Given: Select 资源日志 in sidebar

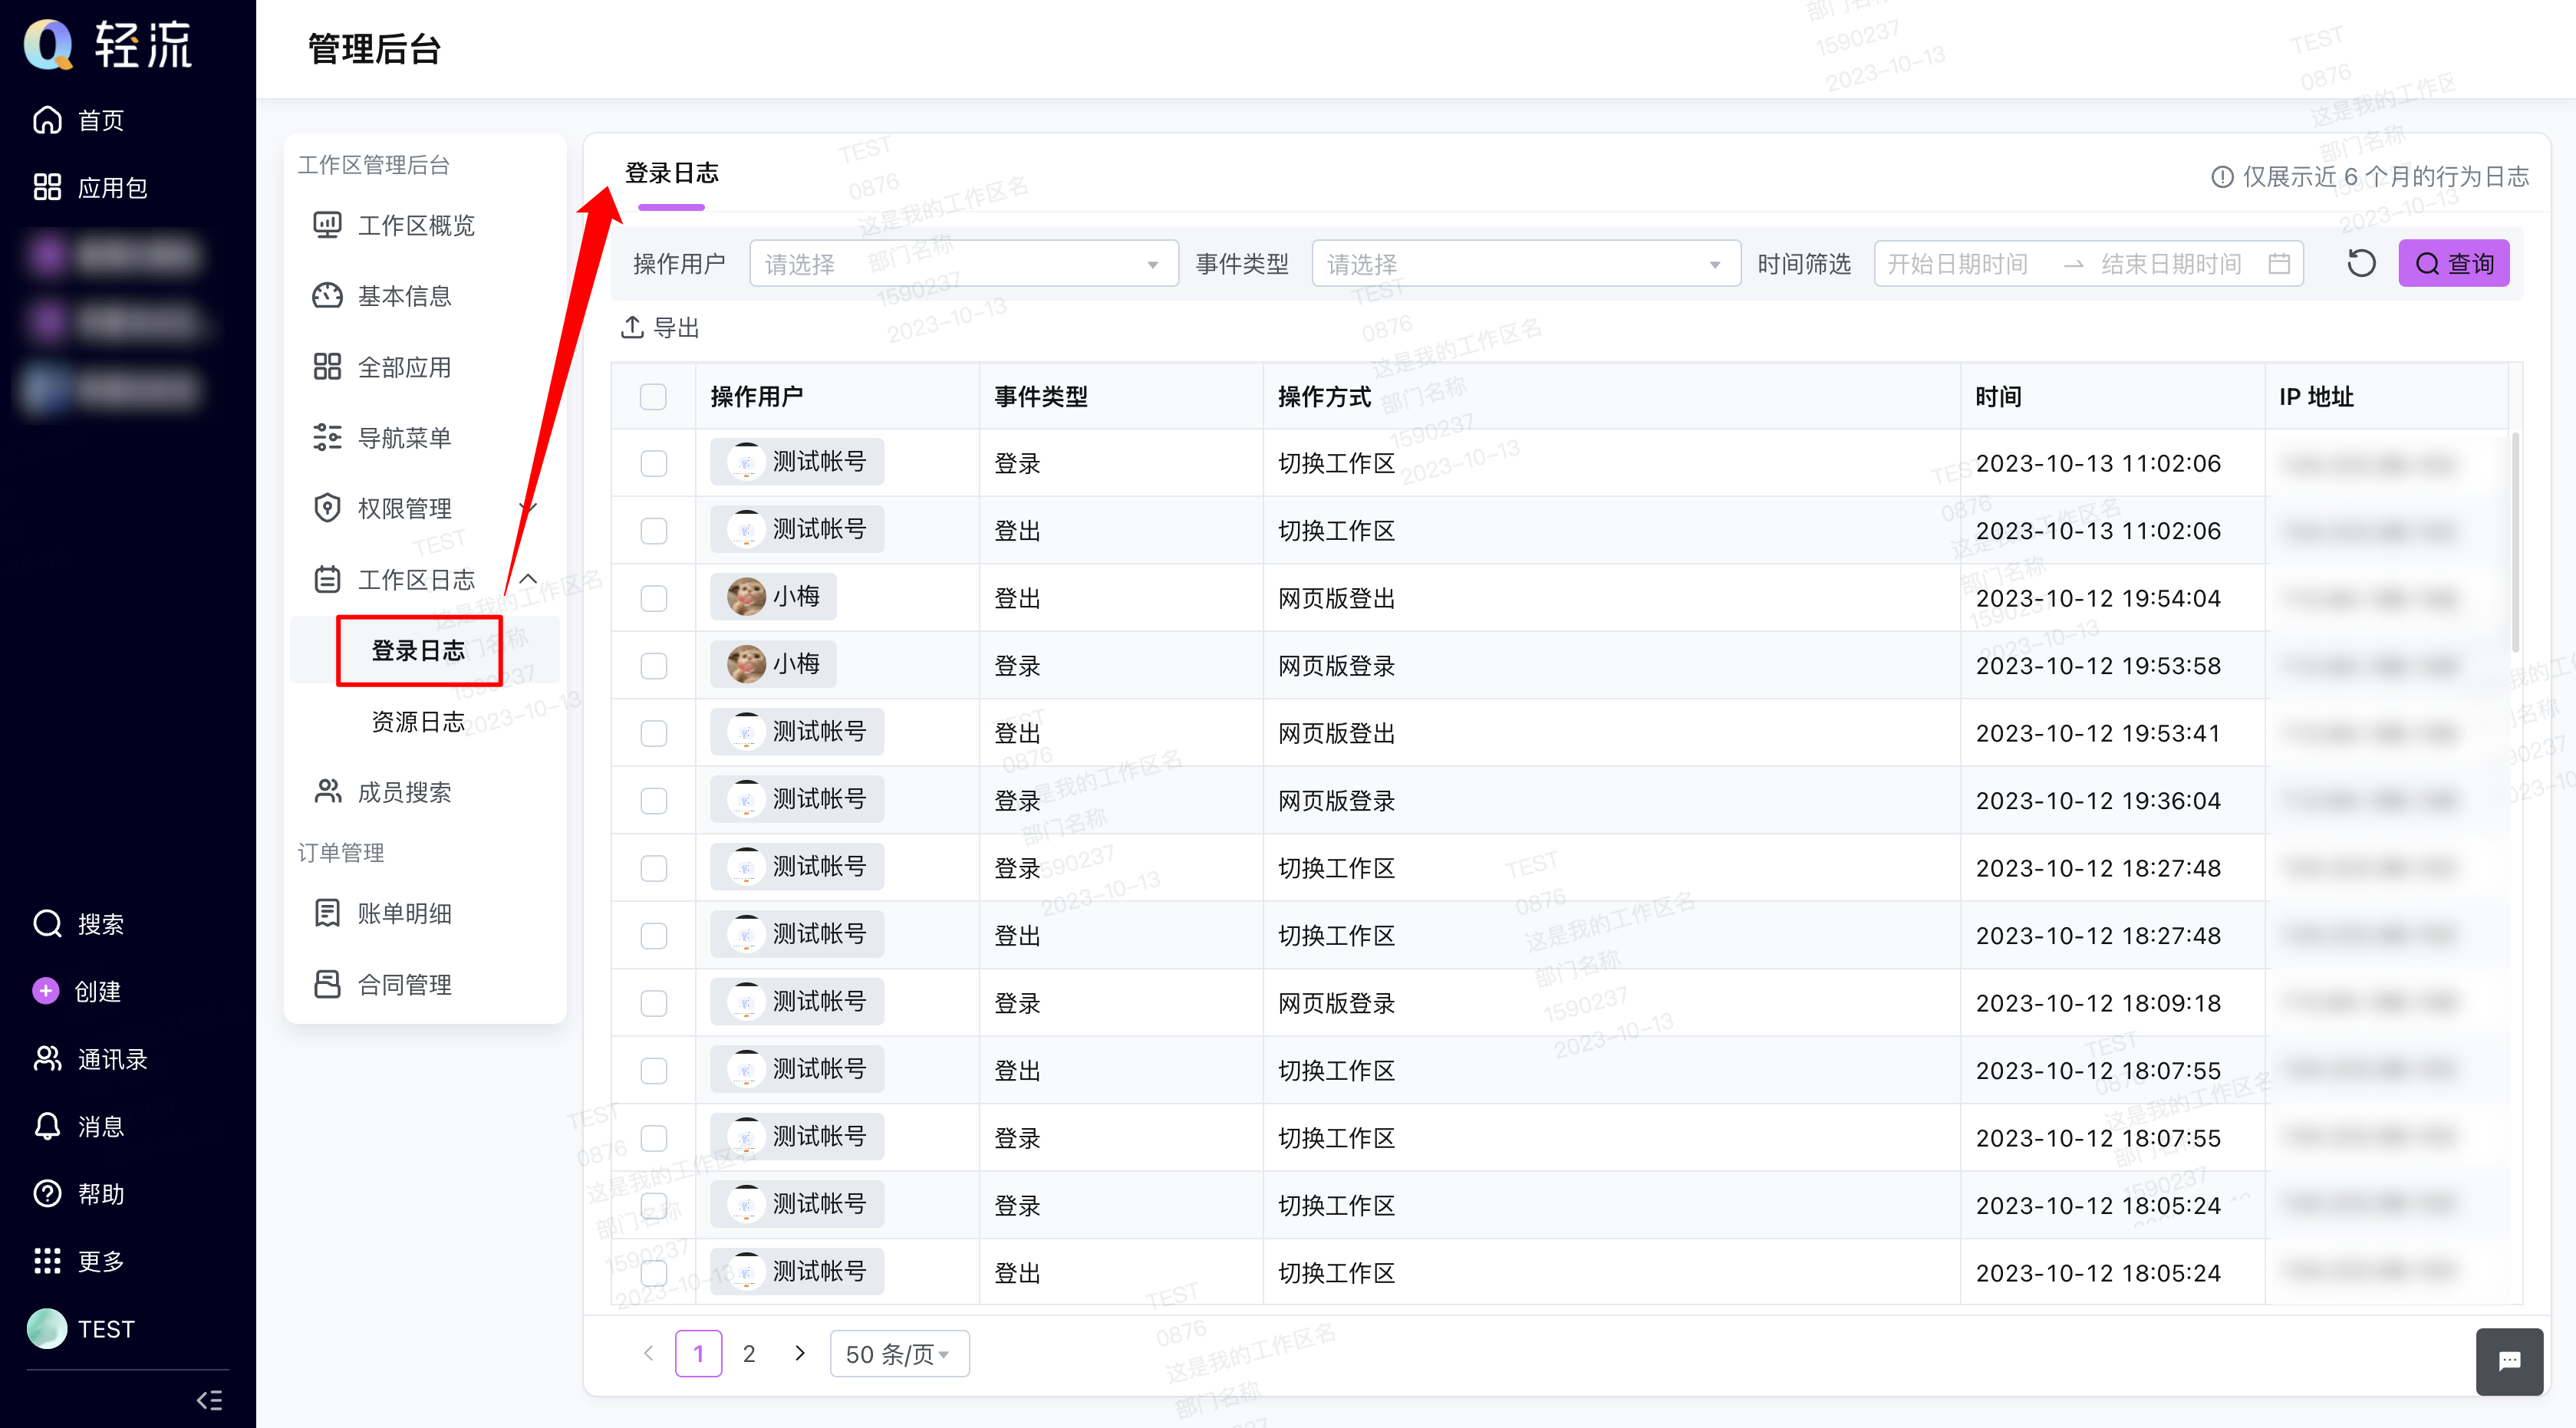Looking at the screenshot, I should (x=418, y=722).
